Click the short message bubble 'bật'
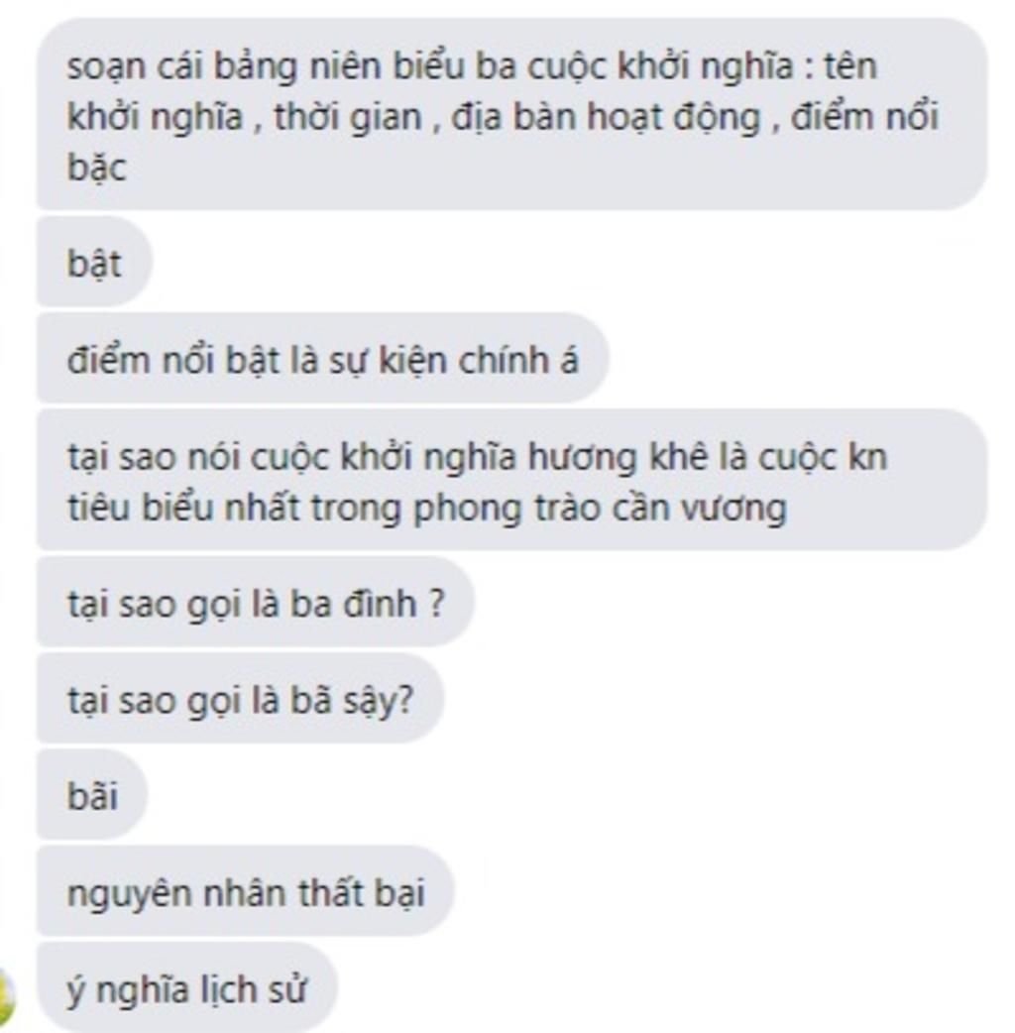The height and width of the screenshot is (1033, 1015). (94, 262)
